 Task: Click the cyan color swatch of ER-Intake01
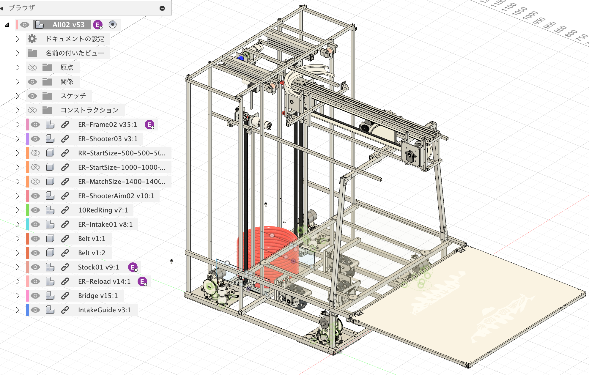coord(27,224)
